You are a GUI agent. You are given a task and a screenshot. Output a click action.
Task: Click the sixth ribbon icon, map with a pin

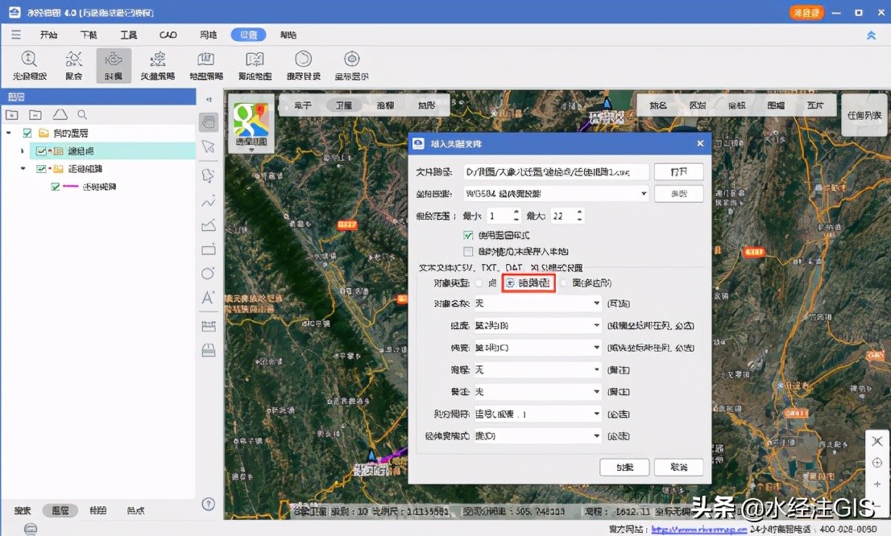(x=255, y=59)
